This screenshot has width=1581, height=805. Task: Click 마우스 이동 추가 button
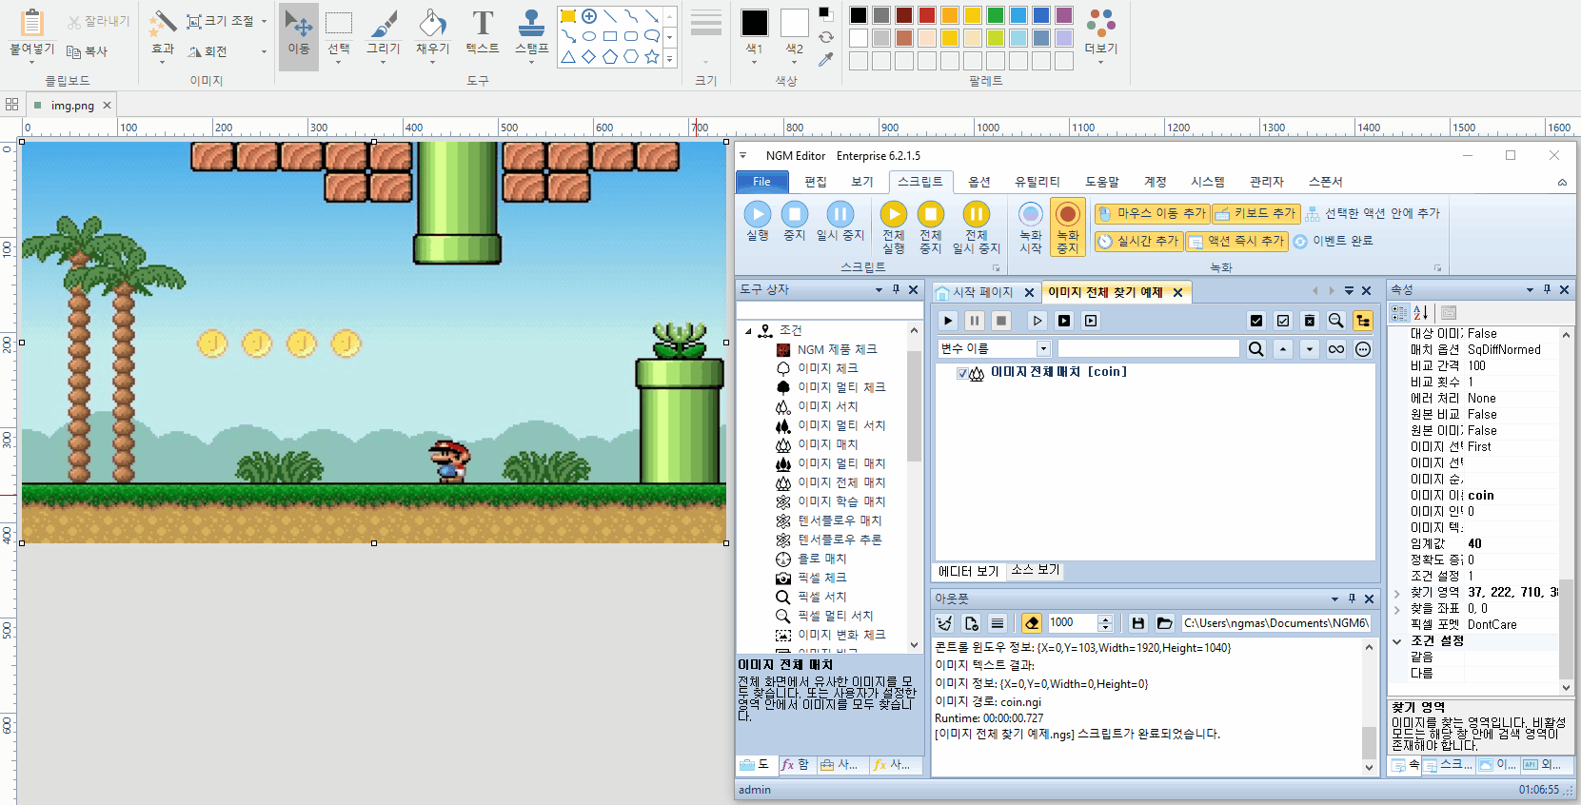coord(1151,213)
